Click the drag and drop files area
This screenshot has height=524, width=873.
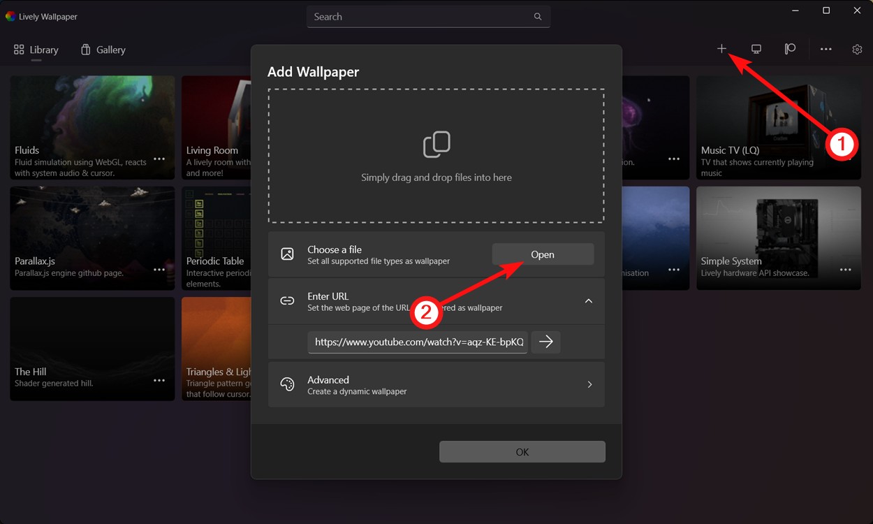coord(436,155)
